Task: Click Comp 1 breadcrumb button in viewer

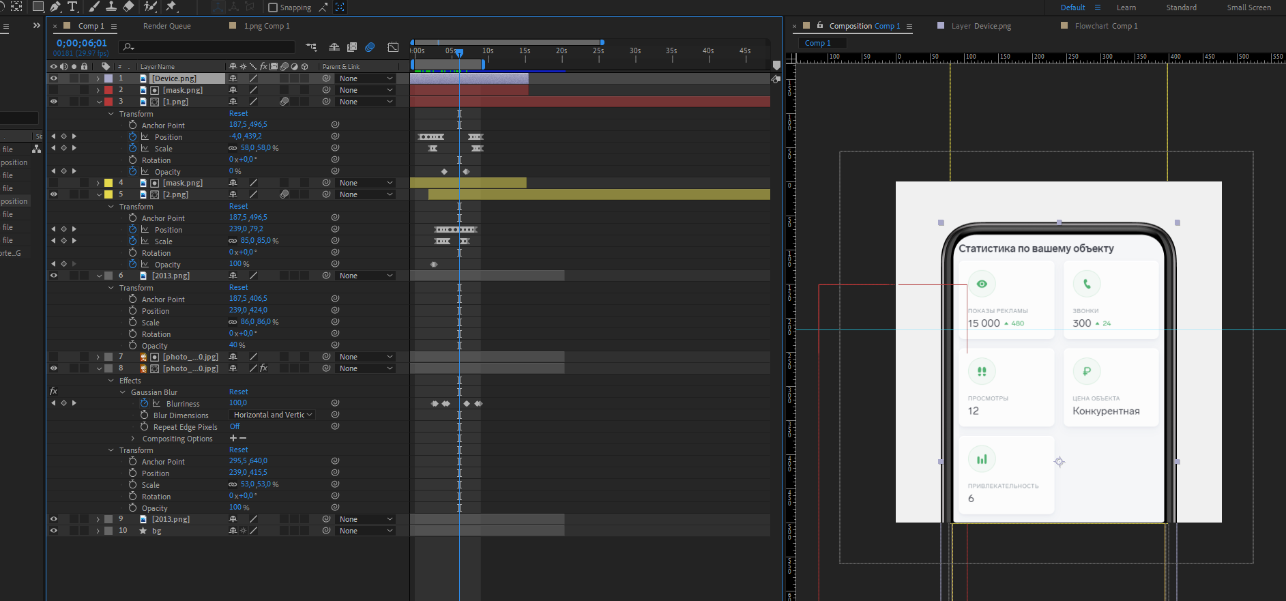Action: [823, 43]
